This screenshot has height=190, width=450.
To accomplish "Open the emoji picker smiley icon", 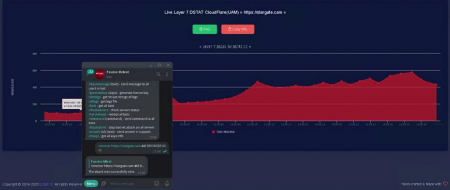I will pos(157,183).
